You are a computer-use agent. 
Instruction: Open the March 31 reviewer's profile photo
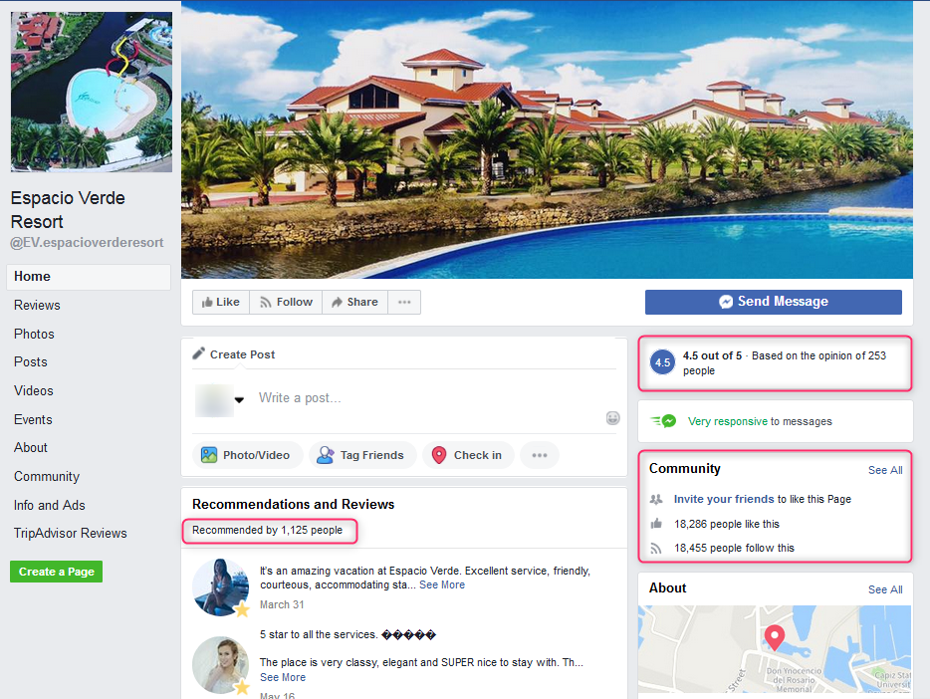point(221,586)
